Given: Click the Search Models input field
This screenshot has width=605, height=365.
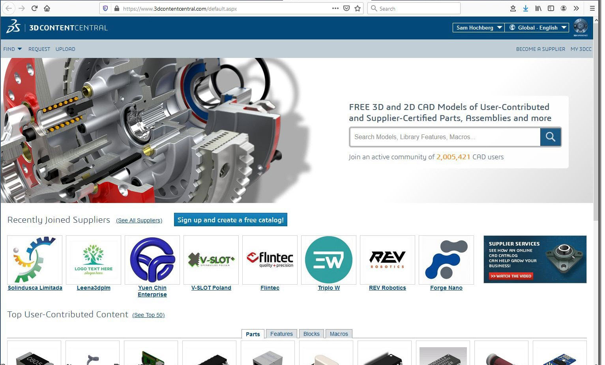Looking at the screenshot, I should pyautogui.click(x=445, y=137).
